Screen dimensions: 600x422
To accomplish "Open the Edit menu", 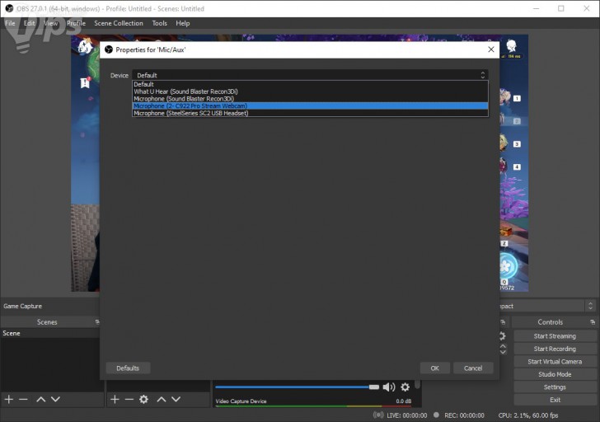I will tap(29, 23).
